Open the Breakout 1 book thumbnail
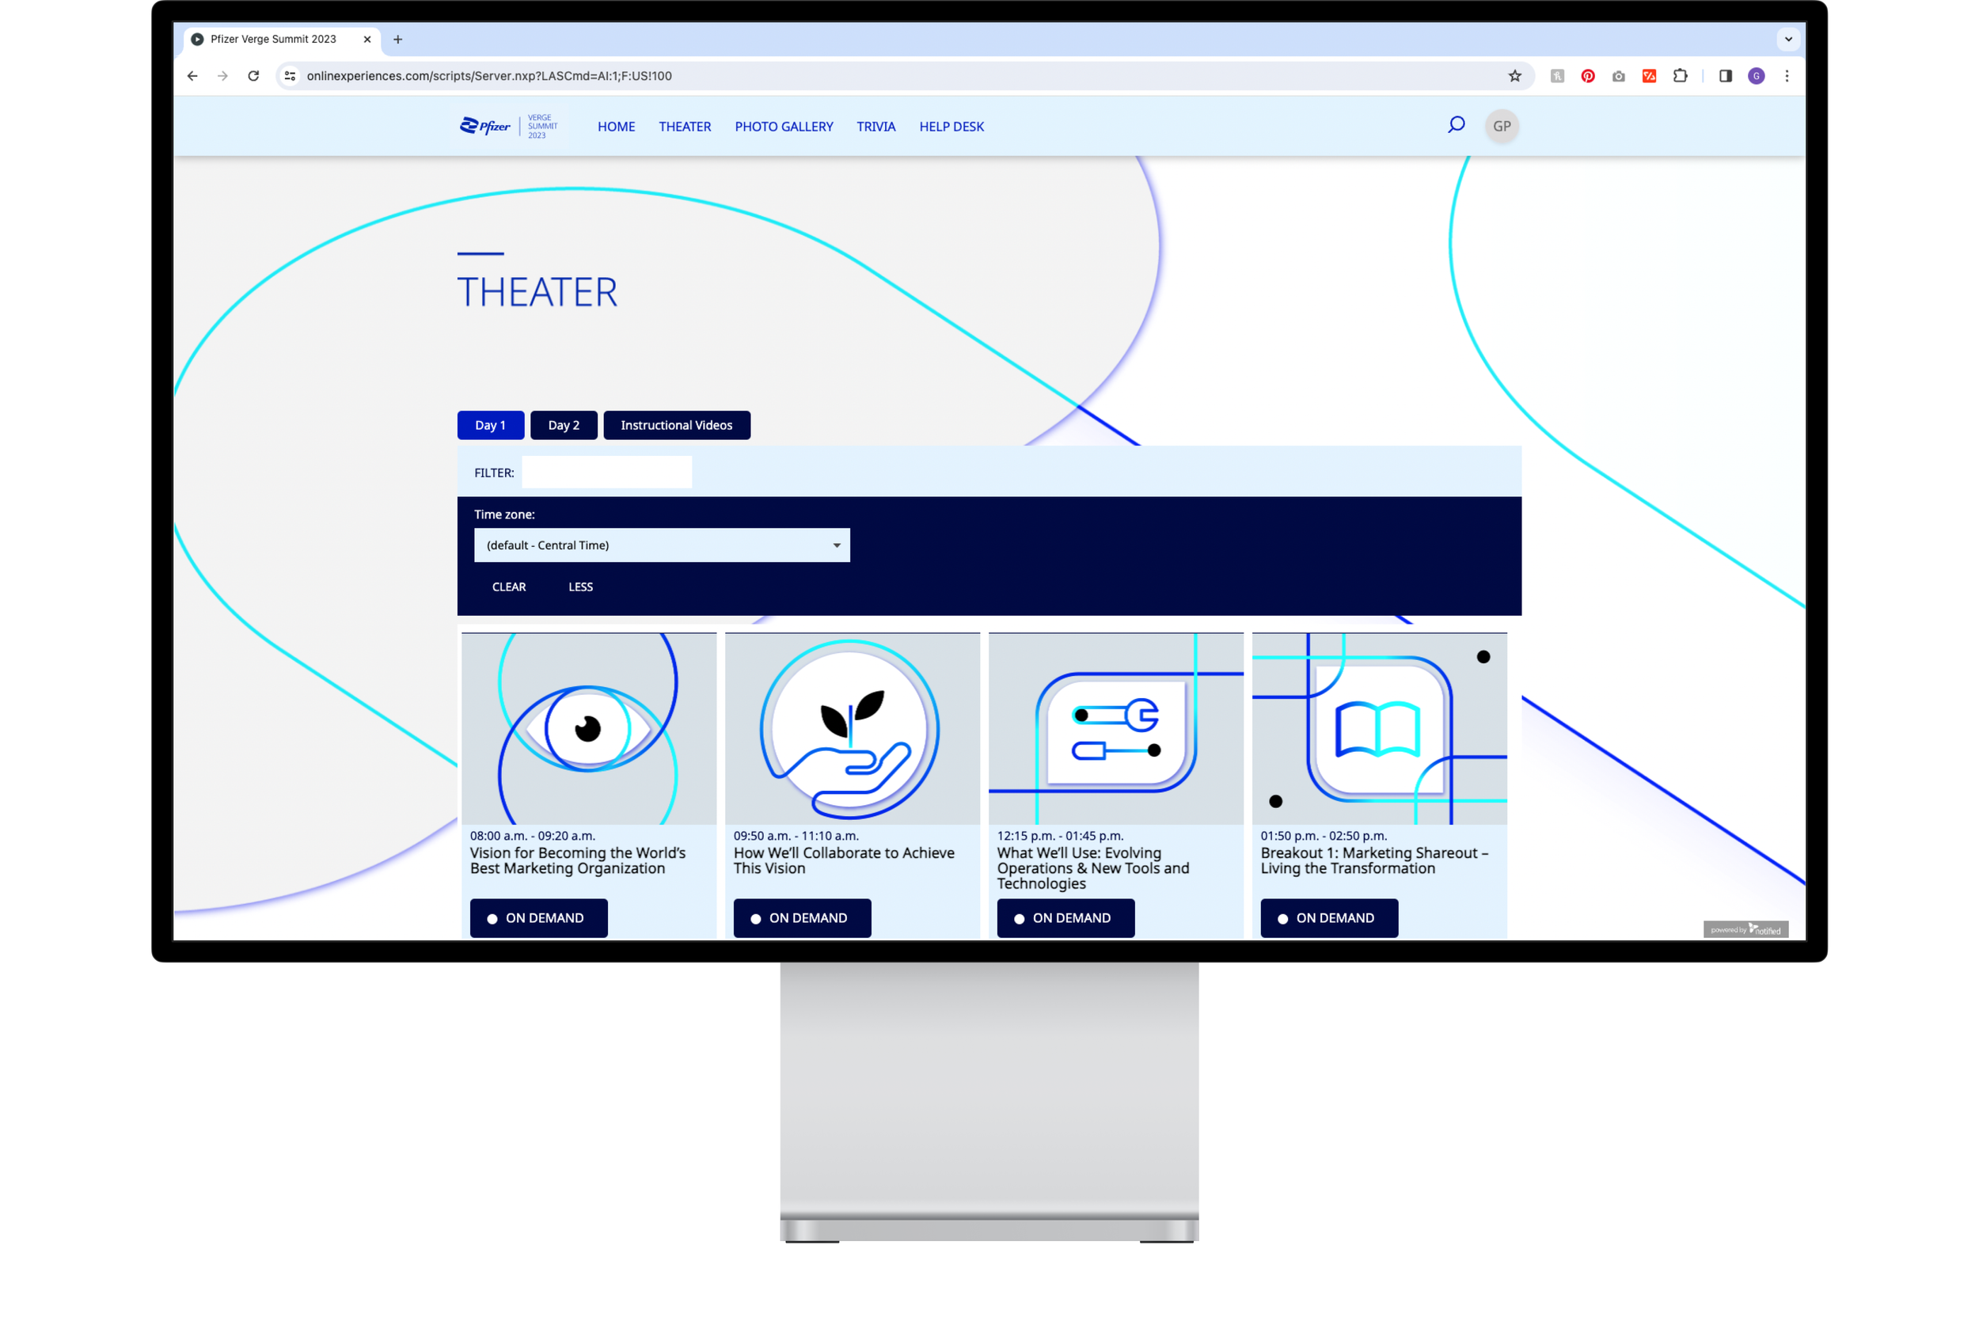 point(1379,728)
